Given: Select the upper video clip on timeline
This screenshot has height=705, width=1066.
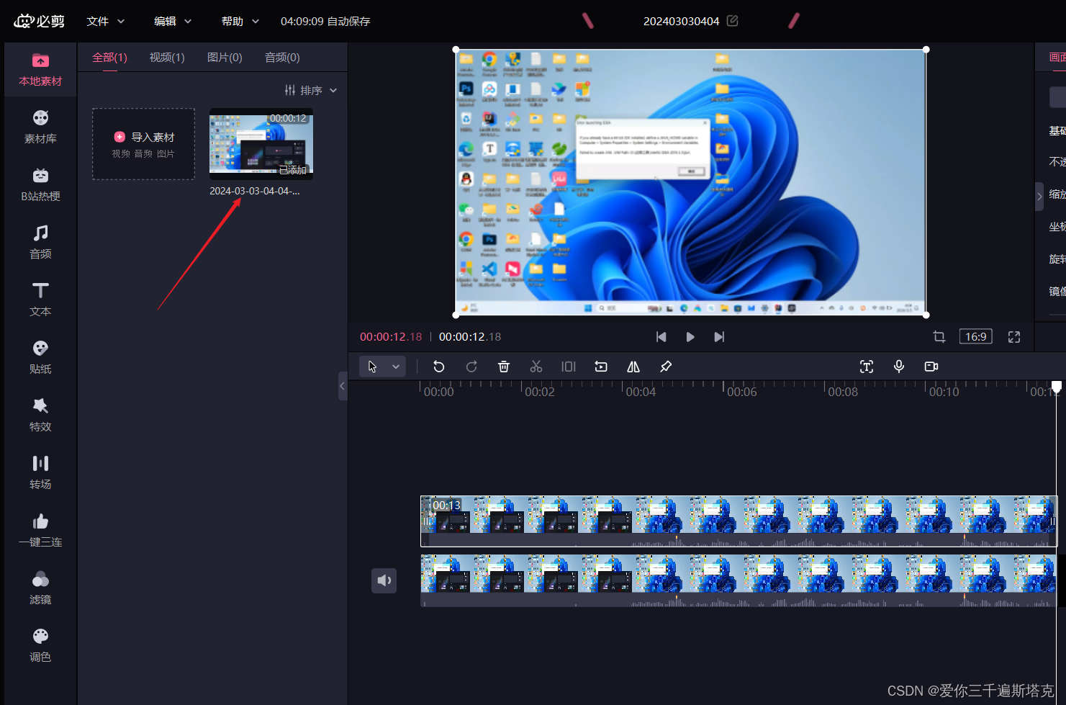Looking at the screenshot, I should [738, 521].
